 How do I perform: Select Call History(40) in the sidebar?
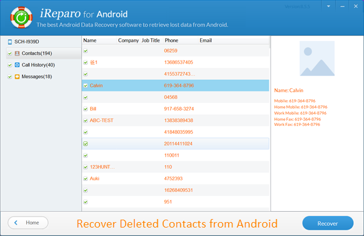coord(38,65)
